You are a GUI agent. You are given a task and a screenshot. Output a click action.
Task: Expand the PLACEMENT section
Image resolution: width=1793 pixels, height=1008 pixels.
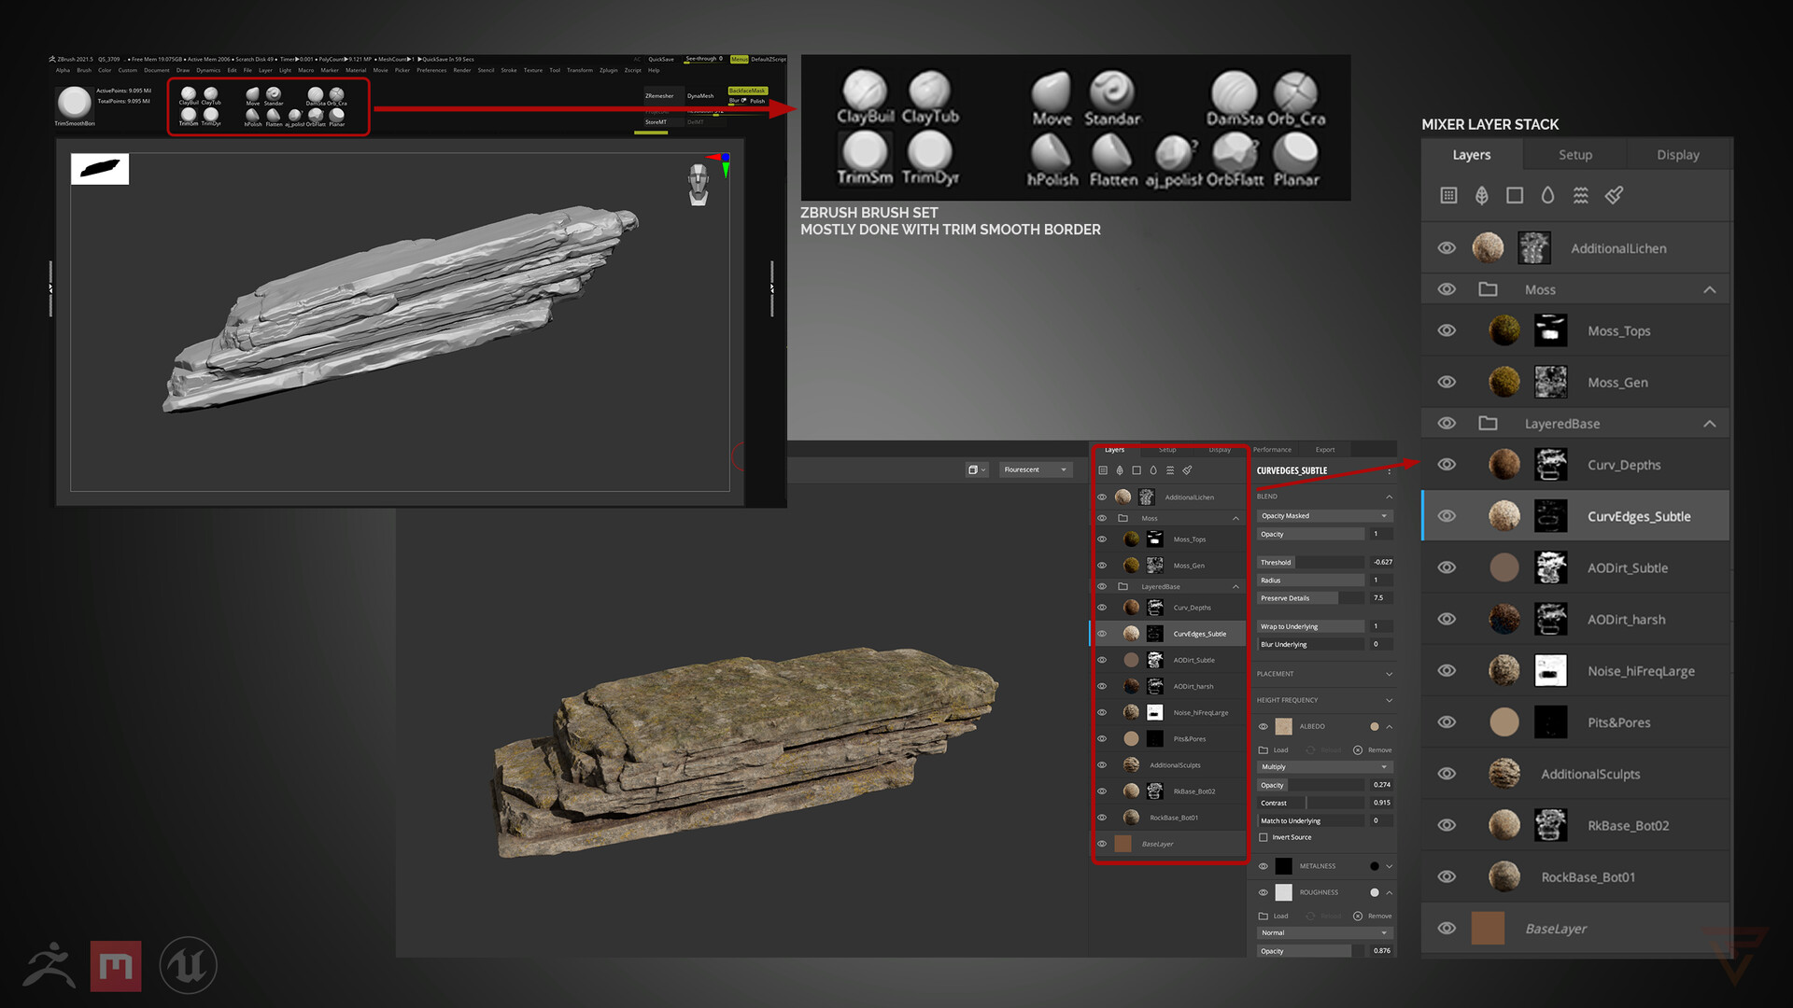click(x=1388, y=673)
